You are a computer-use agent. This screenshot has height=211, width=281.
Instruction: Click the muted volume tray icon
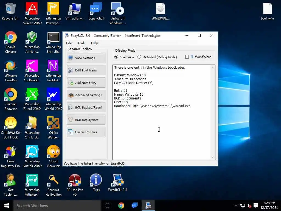(x=249, y=206)
